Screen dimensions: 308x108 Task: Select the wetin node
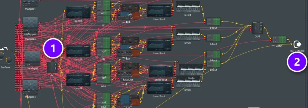click(x=279, y=40)
